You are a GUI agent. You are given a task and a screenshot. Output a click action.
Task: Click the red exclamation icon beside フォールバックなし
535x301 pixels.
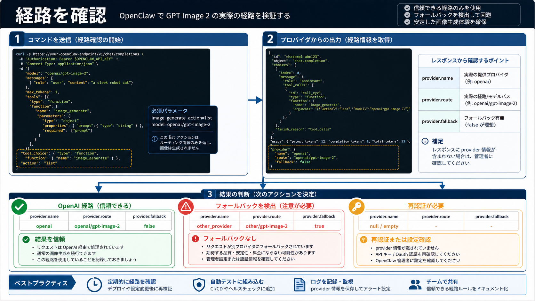click(195, 239)
